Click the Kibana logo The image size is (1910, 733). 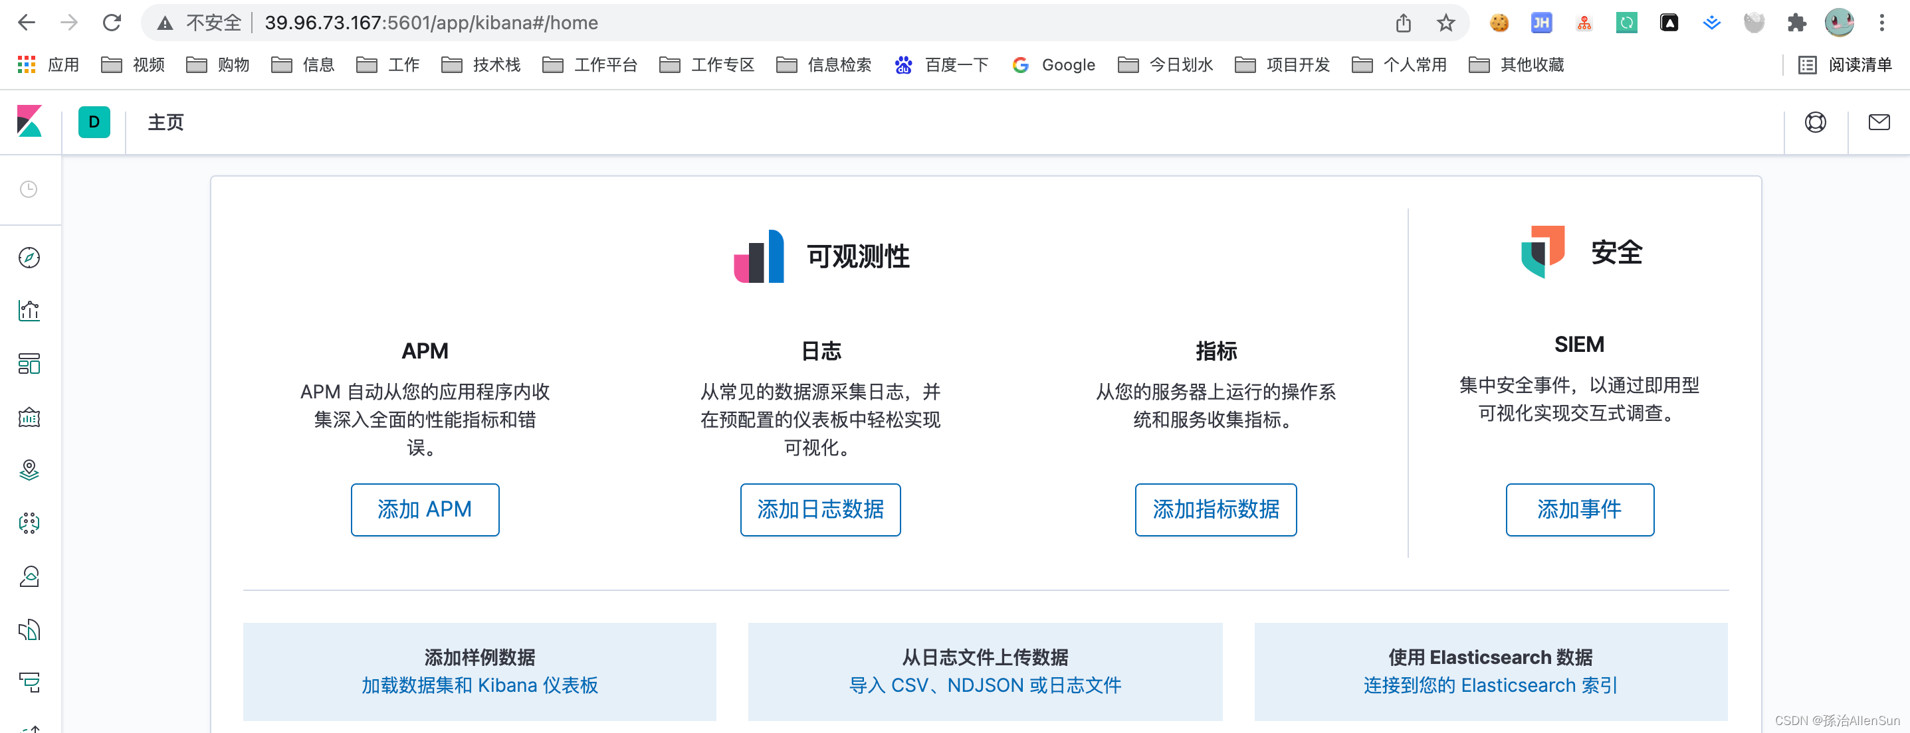30,122
